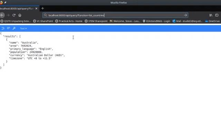This screenshot has width=221, height=124.
Task: Open Welcome, Steve bookmark
Action: [x=125, y=21]
